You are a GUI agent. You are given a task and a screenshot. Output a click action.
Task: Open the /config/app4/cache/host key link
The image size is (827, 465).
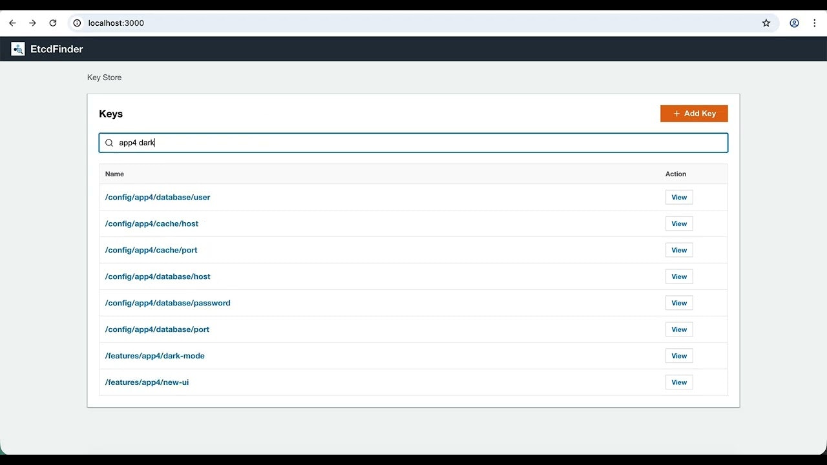151,223
